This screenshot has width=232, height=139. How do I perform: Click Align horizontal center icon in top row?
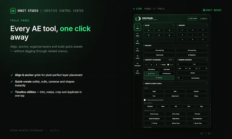point(159,30)
